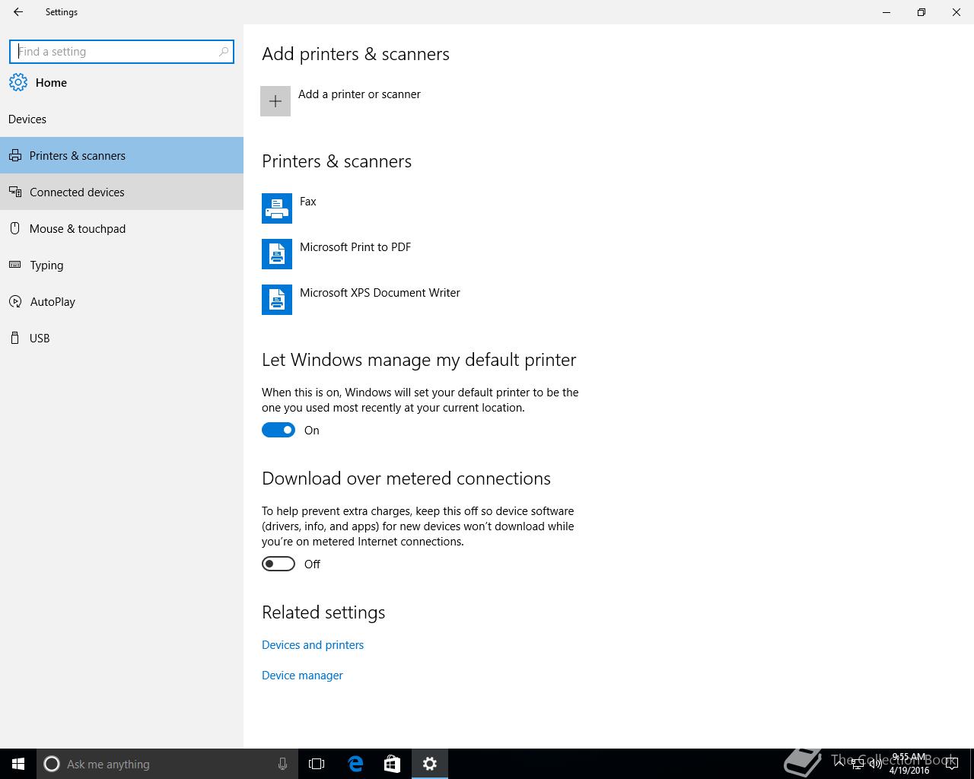Open the Store app on the taskbar
This screenshot has height=779, width=974.
[x=392, y=764]
